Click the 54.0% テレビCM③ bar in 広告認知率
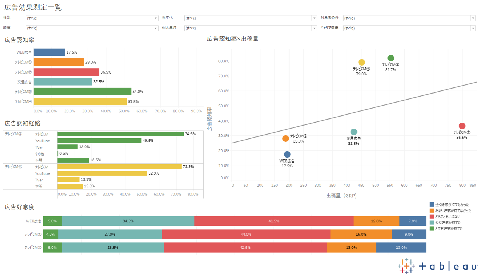The width and height of the screenshot is (480, 276). pos(82,92)
